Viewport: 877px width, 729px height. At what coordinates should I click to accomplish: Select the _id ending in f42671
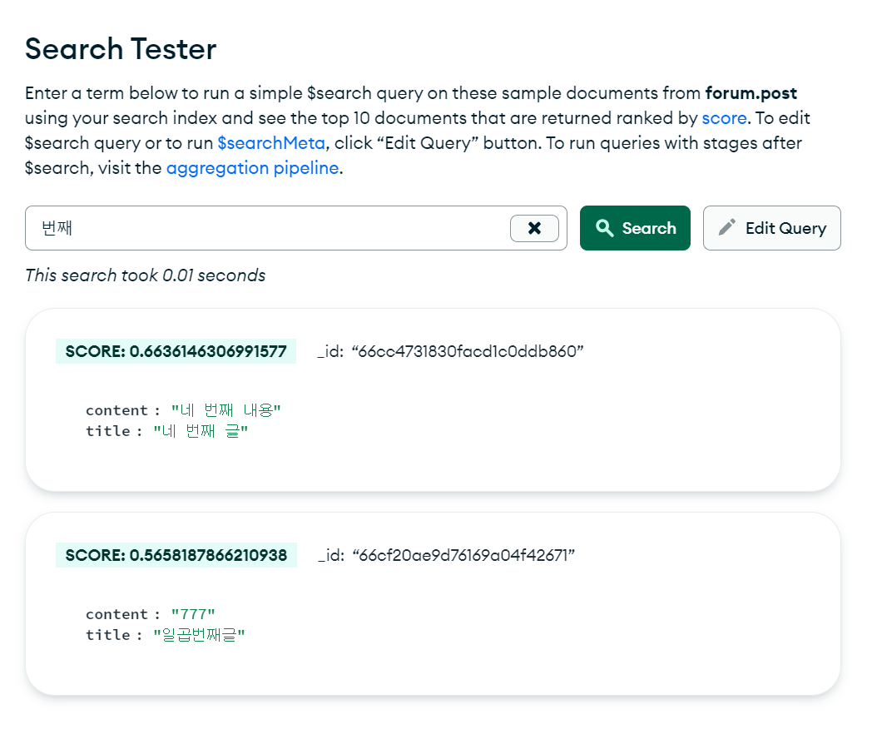coord(464,555)
